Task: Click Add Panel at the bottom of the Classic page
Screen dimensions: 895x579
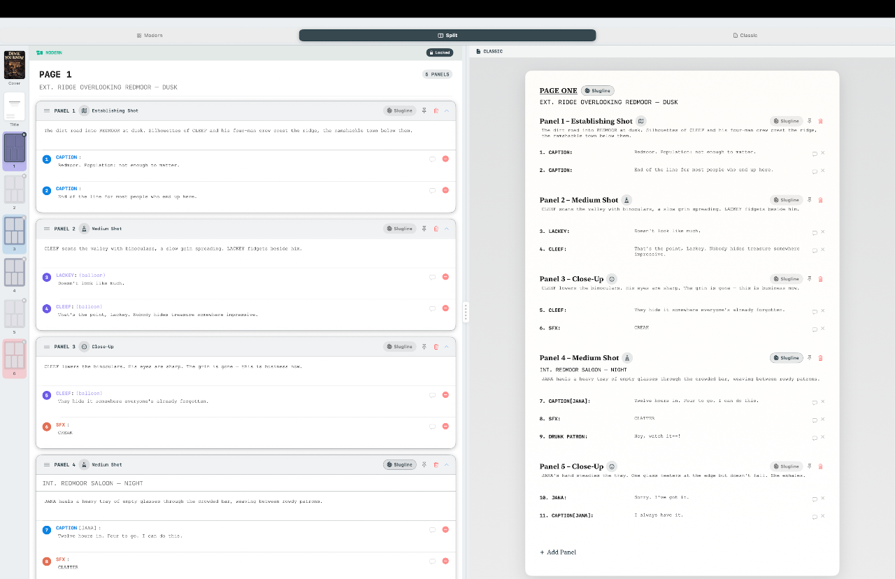Action: point(558,552)
